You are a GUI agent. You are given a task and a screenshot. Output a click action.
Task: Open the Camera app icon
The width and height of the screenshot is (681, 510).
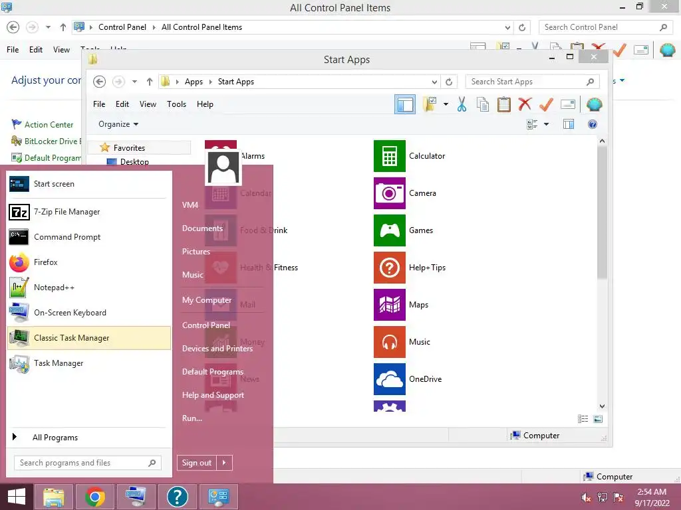(x=390, y=193)
